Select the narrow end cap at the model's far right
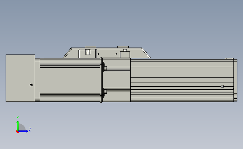This screenshot has width=243, height=149. point(235,81)
